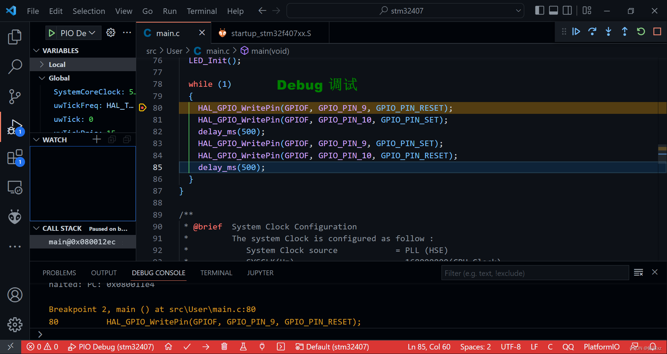Change Spaces: 2 indentation setting
Viewport: 667px width, 354px height.
(x=475, y=347)
